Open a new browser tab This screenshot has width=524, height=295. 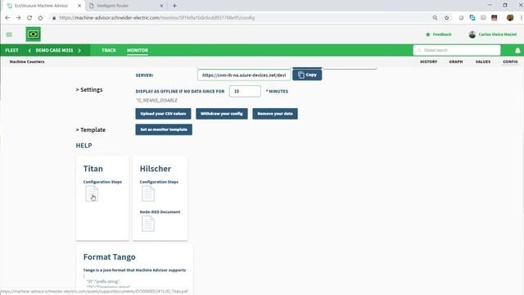174,6
